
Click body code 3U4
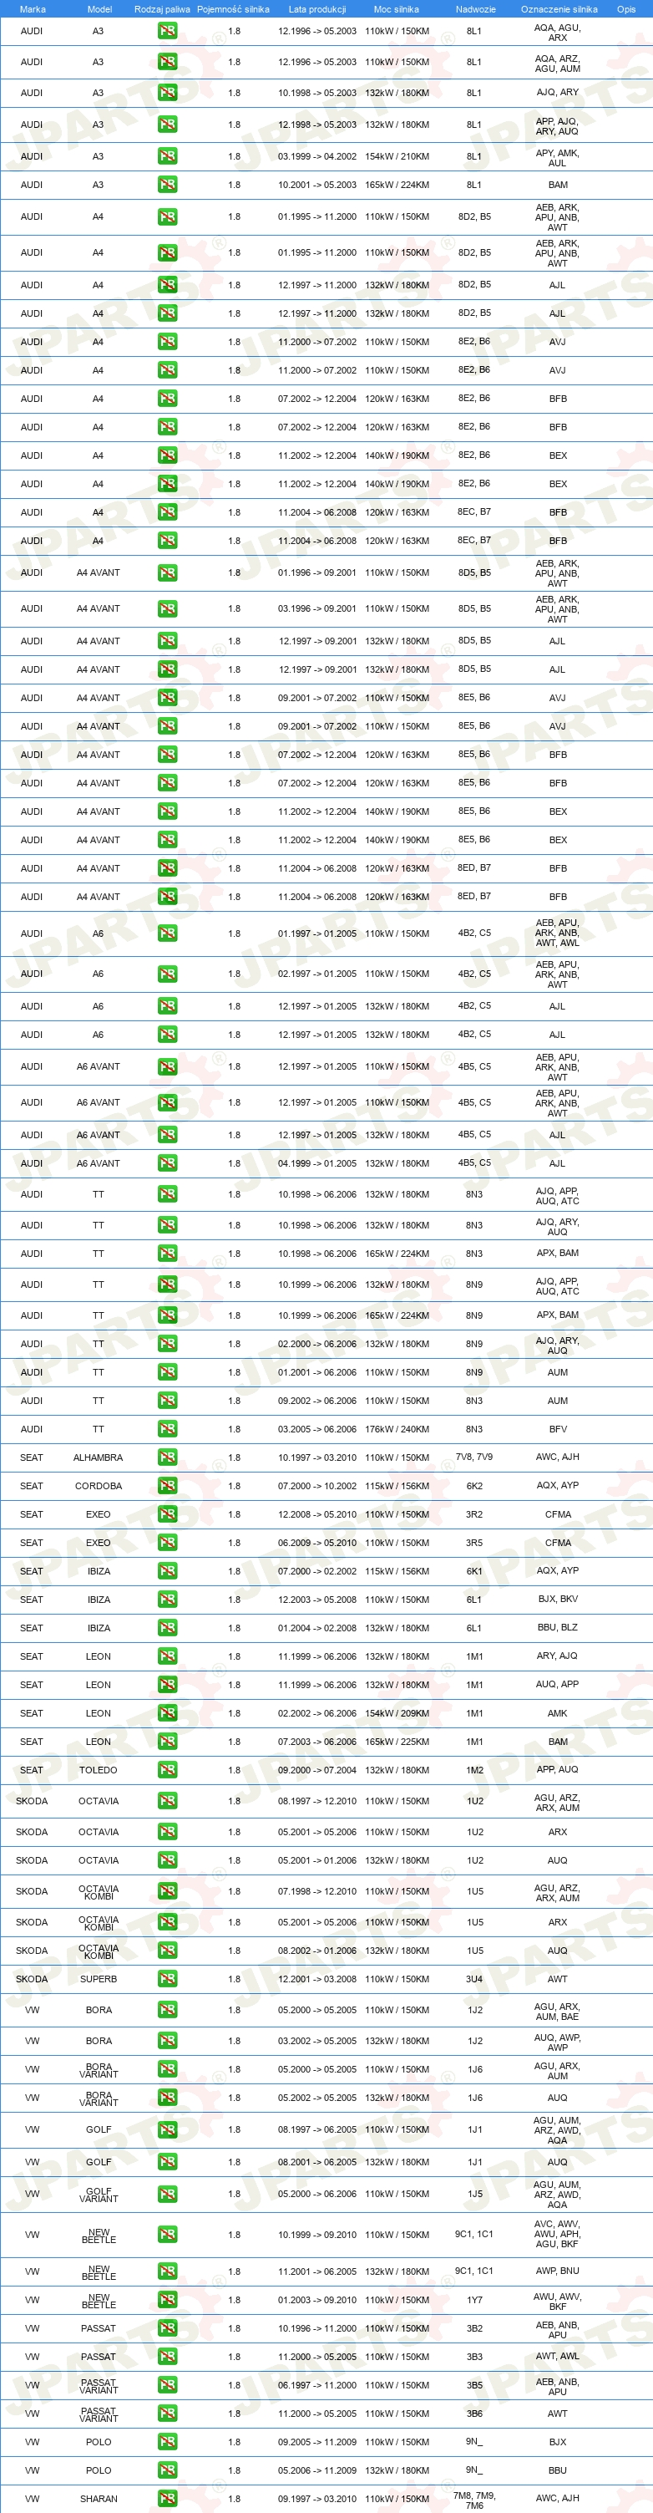click(473, 1978)
